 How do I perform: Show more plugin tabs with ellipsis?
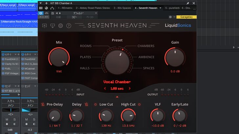point(194,8)
